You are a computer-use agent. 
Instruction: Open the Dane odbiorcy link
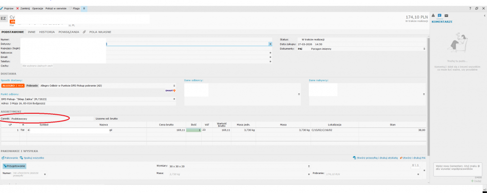tap(193, 80)
